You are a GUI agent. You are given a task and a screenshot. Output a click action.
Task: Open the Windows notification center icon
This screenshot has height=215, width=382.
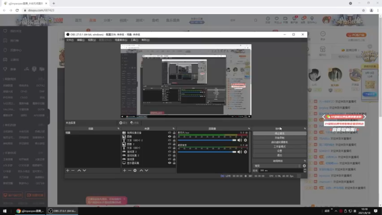click(x=376, y=211)
